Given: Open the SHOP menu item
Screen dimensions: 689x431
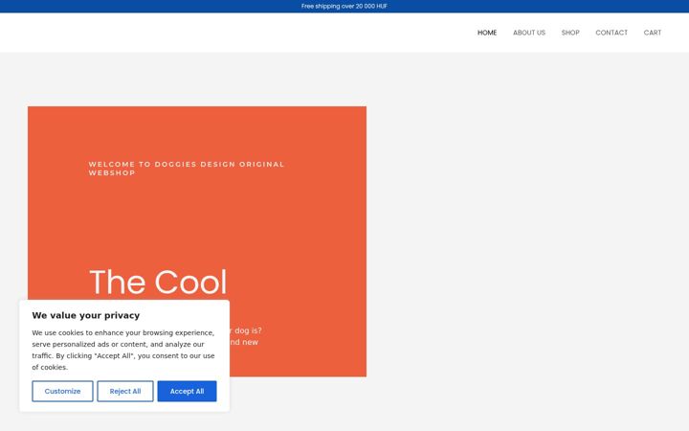Looking at the screenshot, I should coord(570,33).
